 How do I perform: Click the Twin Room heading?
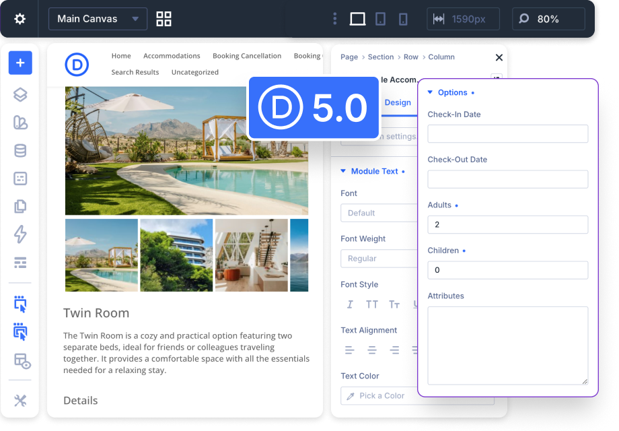click(x=96, y=313)
